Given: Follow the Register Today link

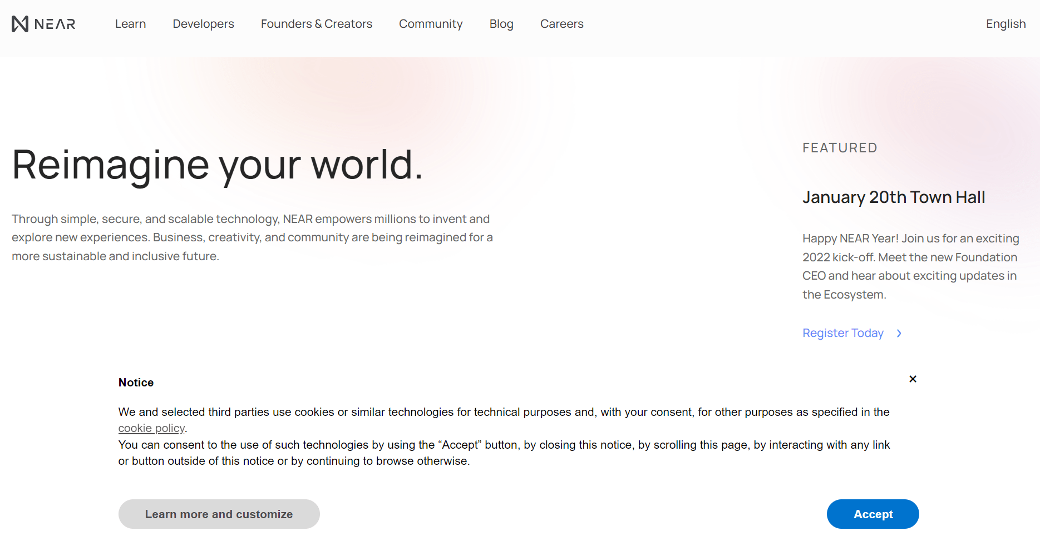Looking at the screenshot, I should [x=842, y=333].
